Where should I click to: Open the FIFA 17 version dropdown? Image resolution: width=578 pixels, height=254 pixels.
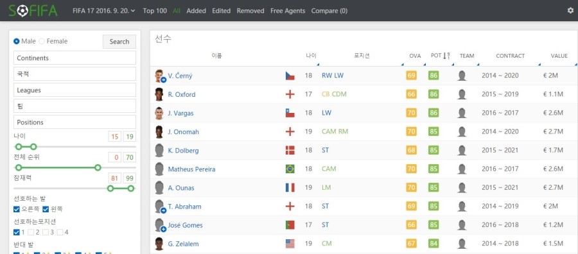click(x=104, y=11)
